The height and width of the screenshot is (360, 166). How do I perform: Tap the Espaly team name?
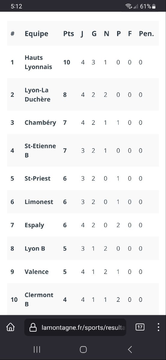tap(34, 225)
